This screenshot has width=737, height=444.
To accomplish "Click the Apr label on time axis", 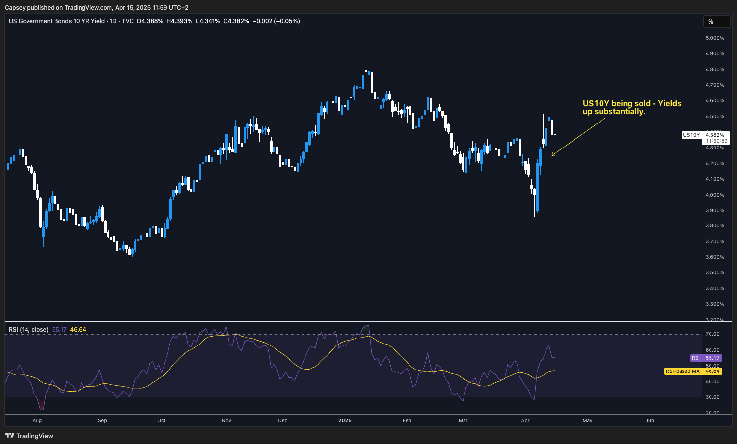I will click(x=525, y=421).
